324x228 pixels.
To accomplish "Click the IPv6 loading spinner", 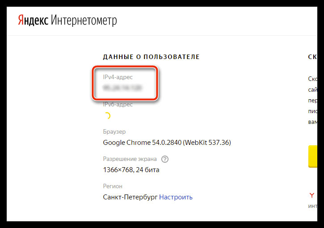I will pyautogui.click(x=107, y=116).
